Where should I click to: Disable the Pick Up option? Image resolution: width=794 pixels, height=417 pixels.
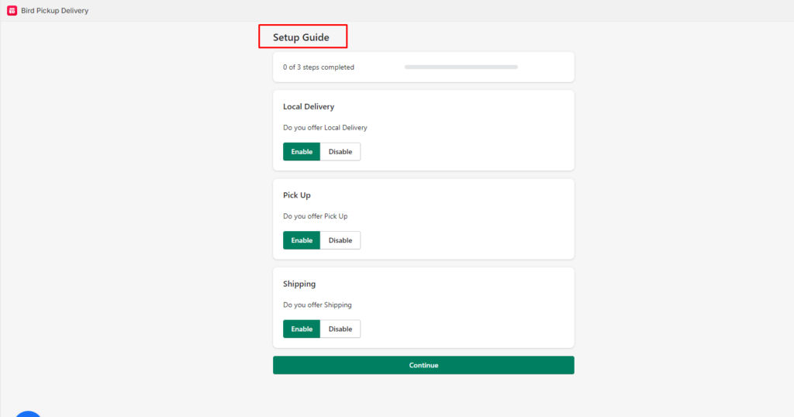[340, 240]
